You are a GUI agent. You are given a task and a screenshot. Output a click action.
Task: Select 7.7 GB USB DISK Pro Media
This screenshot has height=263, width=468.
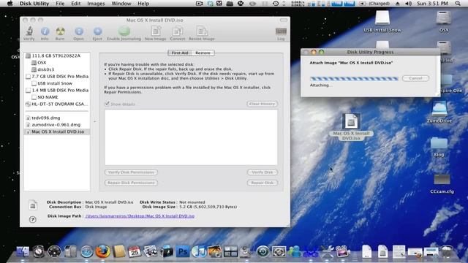(57, 76)
